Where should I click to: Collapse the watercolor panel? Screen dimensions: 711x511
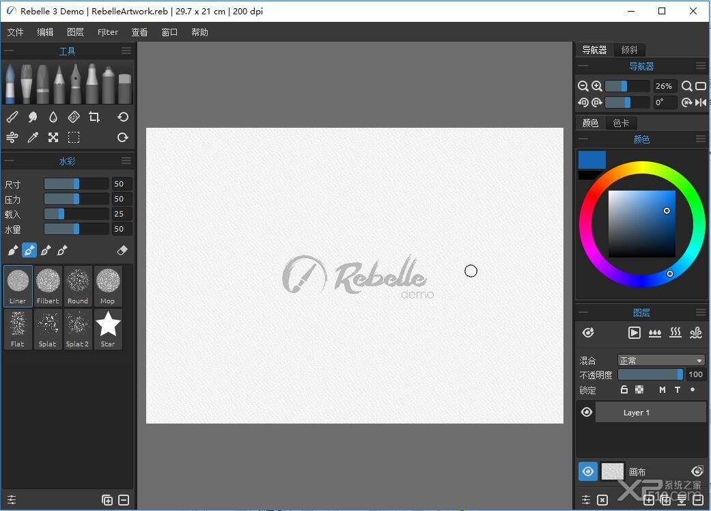(x=9, y=161)
